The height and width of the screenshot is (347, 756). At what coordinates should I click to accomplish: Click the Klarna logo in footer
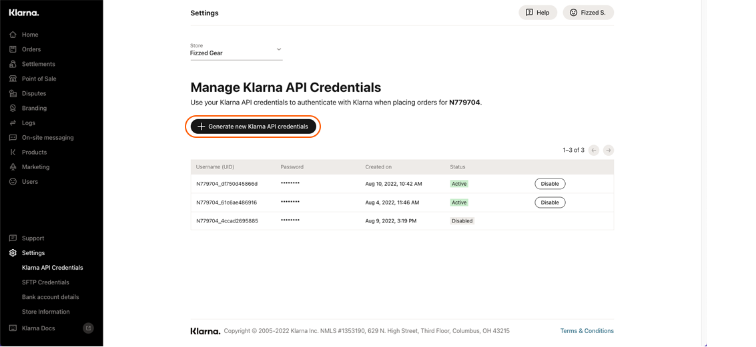point(206,331)
